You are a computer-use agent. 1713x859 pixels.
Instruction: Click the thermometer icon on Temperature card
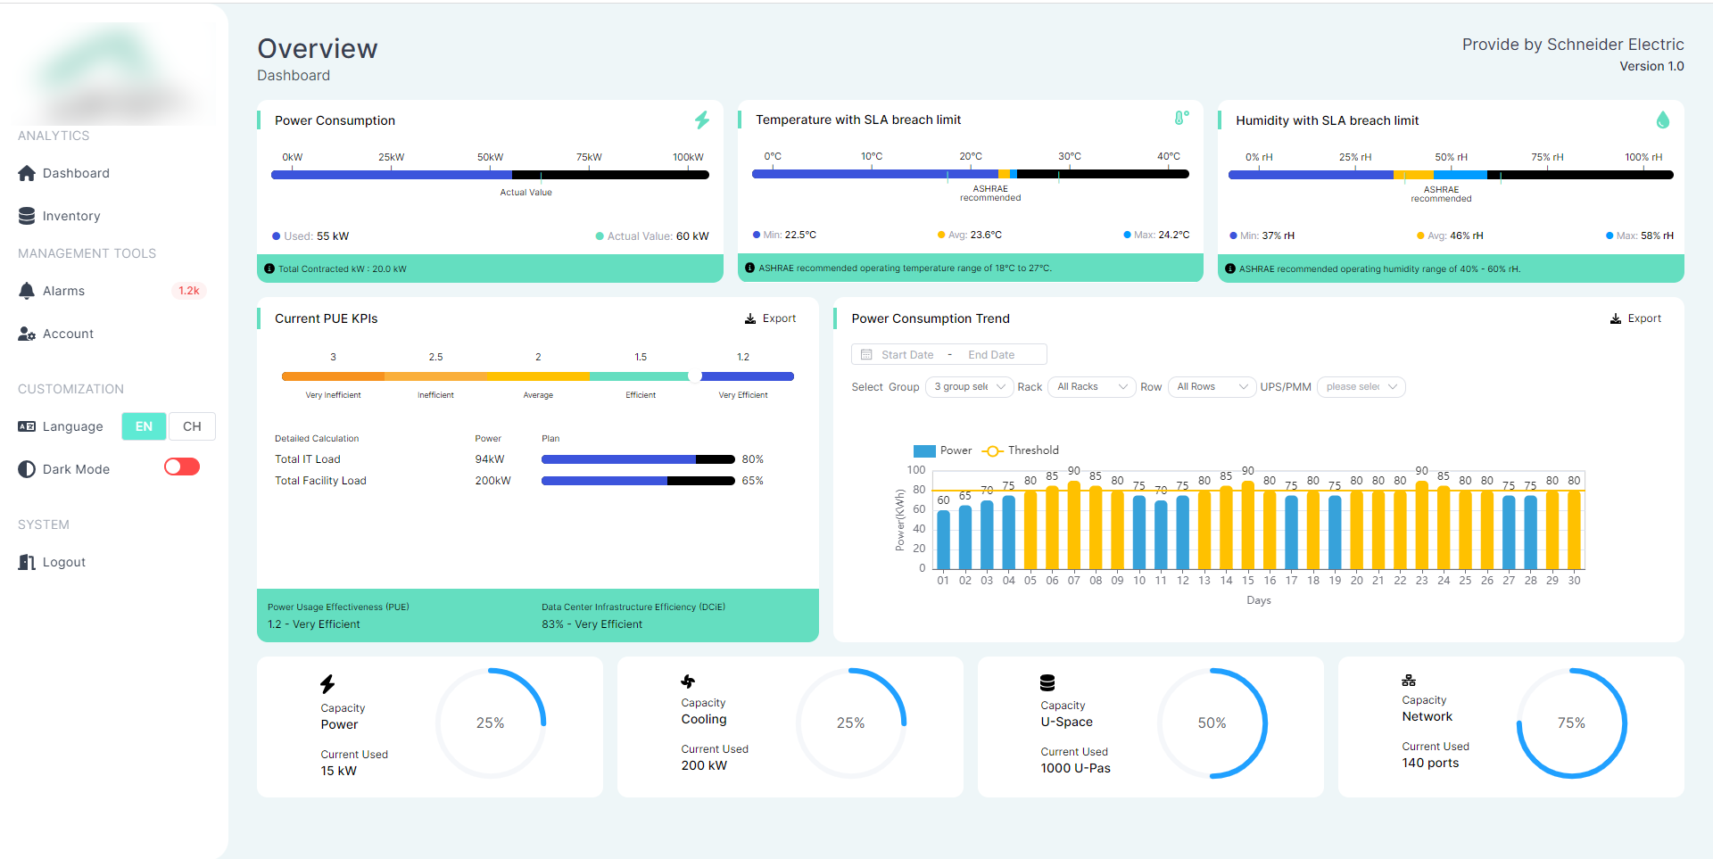[x=1180, y=117]
